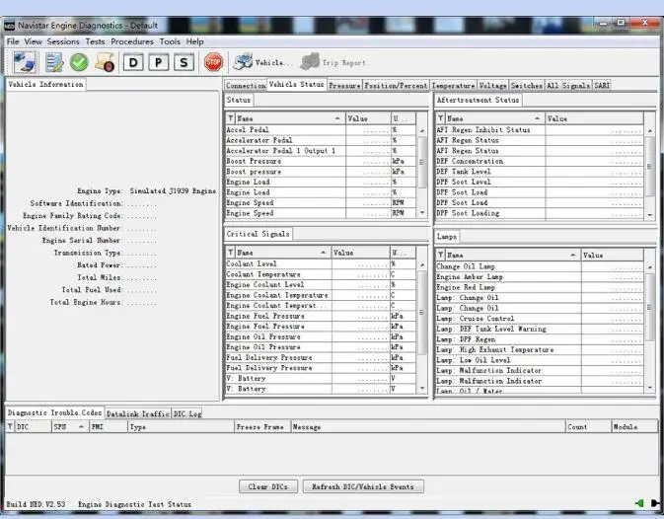Select the Lamp: Cruise Control row
This screenshot has width=664, height=519.
(539, 319)
